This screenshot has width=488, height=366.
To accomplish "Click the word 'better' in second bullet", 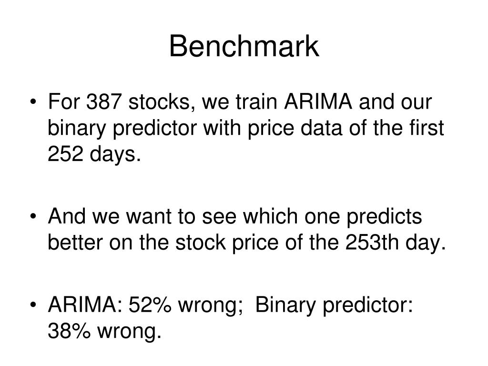I will click(75, 242).
